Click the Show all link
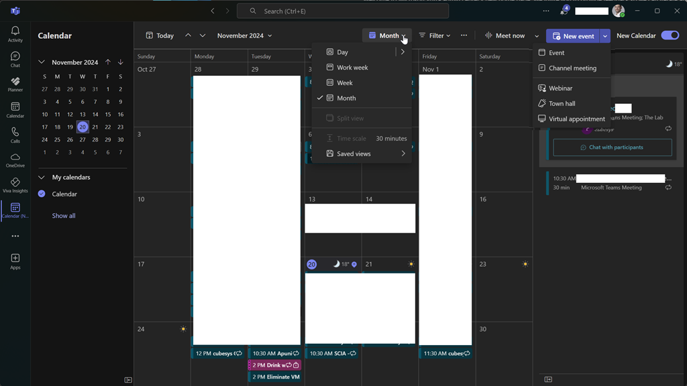The height and width of the screenshot is (386, 687). coord(64,216)
